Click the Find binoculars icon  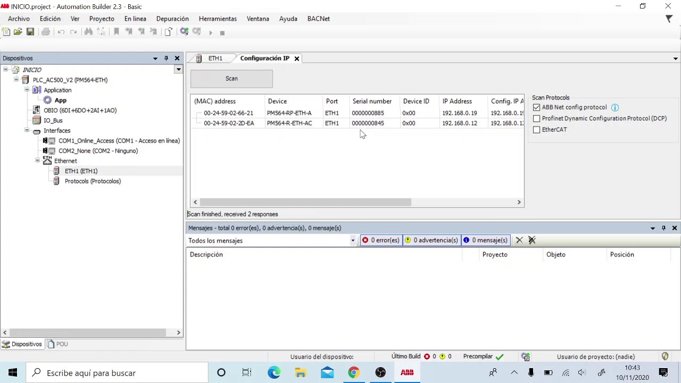(x=88, y=32)
